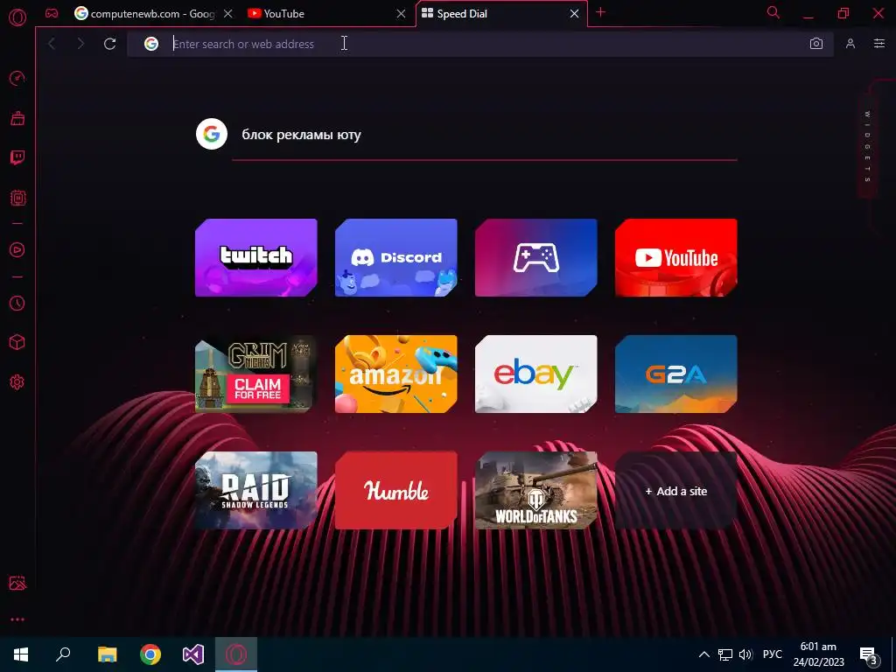Open the notification center icon

coord(869,655)
